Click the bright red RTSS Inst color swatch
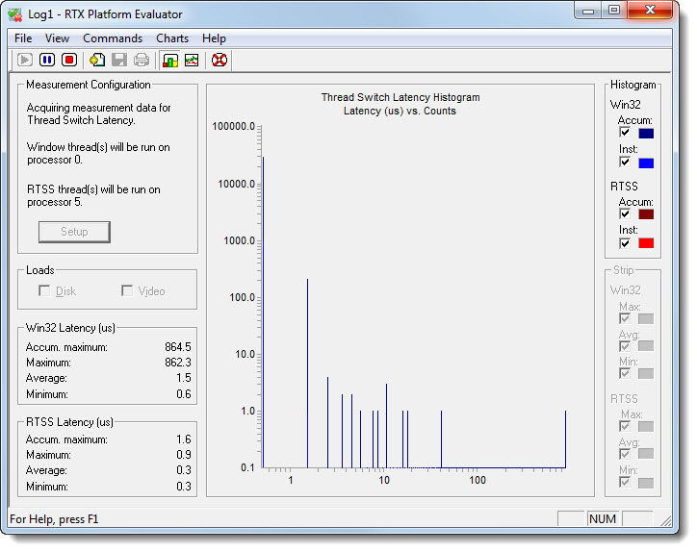This screenshot has width=697, height=552. [646, 243]
